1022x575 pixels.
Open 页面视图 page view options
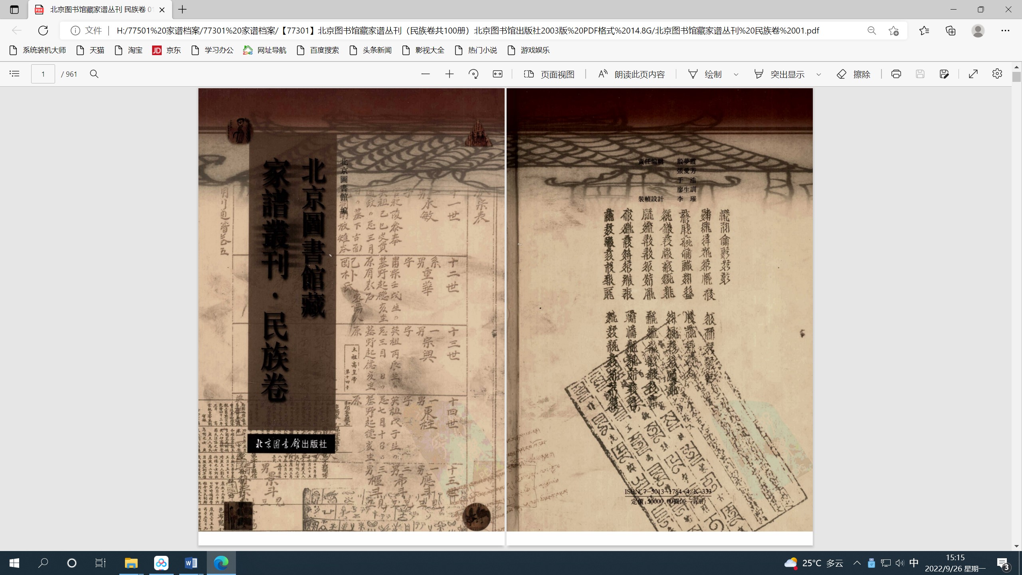pos(549,74)
